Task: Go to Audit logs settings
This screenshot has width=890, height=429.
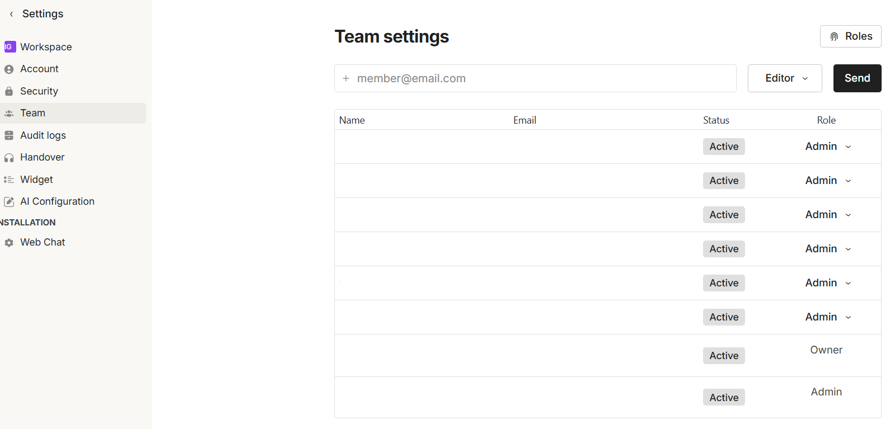Action: 43,135
